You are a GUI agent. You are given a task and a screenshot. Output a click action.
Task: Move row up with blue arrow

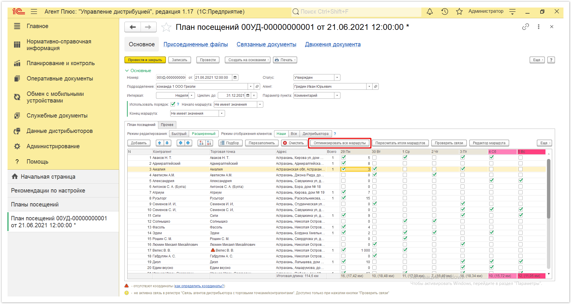point(159,143)
